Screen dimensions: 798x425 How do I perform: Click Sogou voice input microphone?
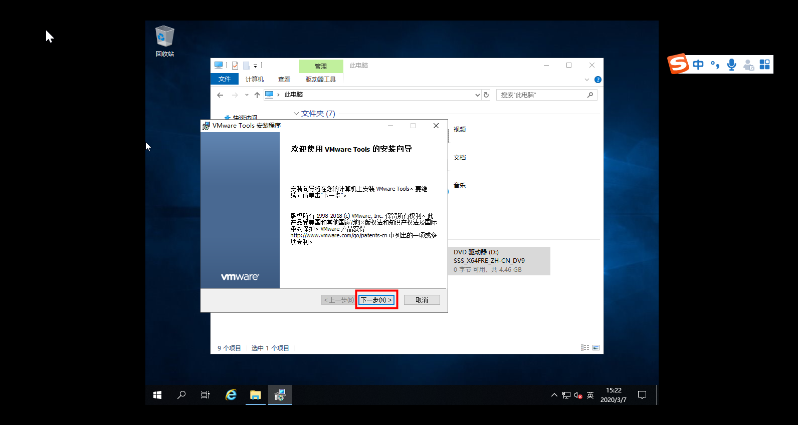pos(732,65)
